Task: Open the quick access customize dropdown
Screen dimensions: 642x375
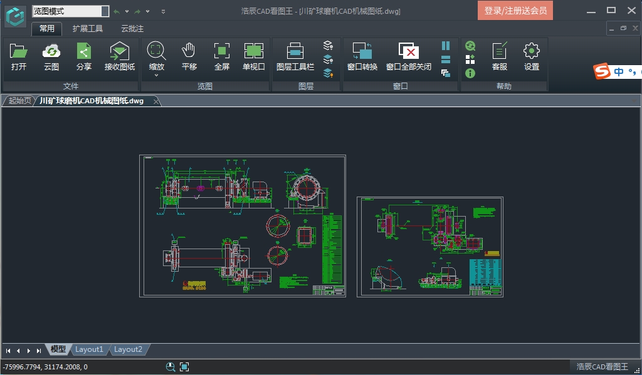Action: [164, 11]
